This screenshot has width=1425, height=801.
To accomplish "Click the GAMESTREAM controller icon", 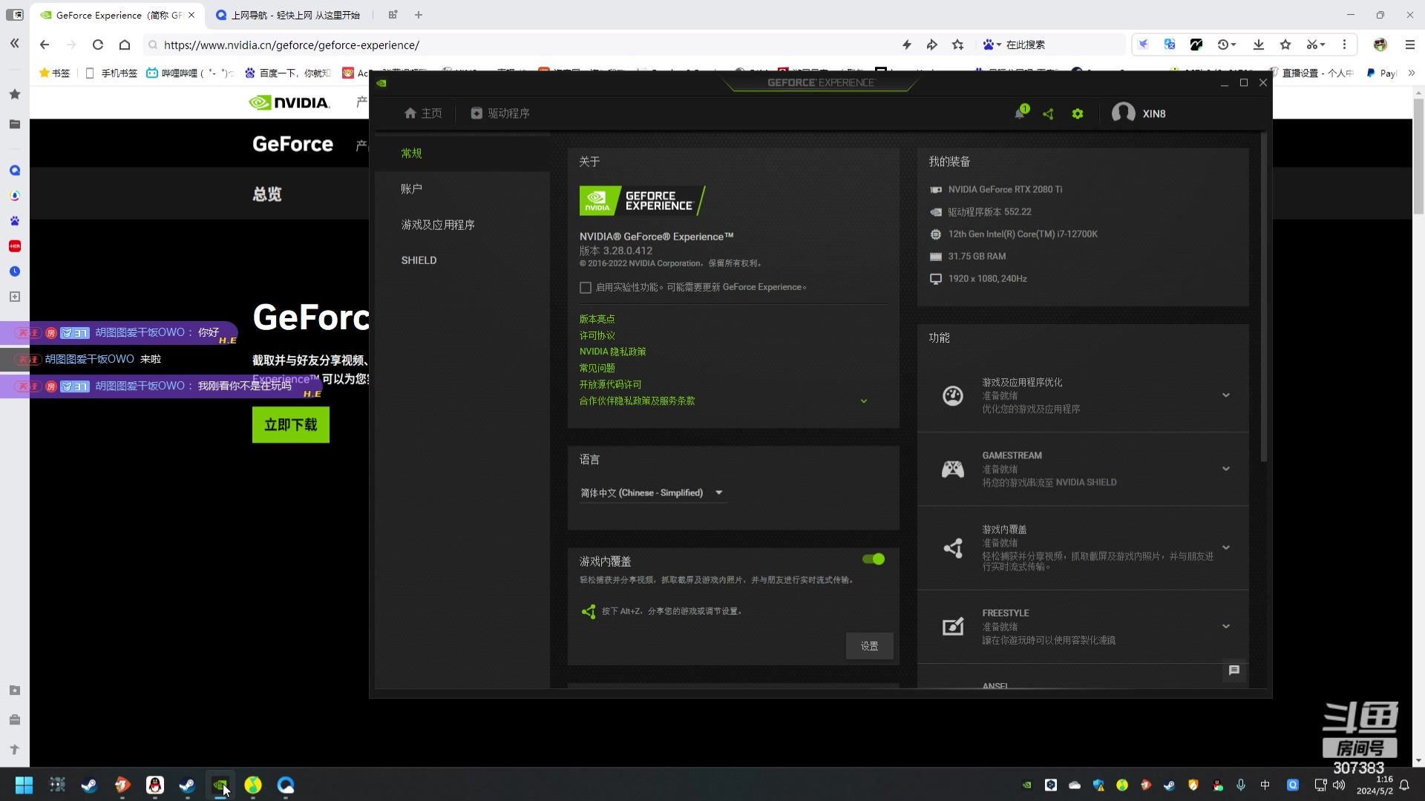I will tap(953, 469).
